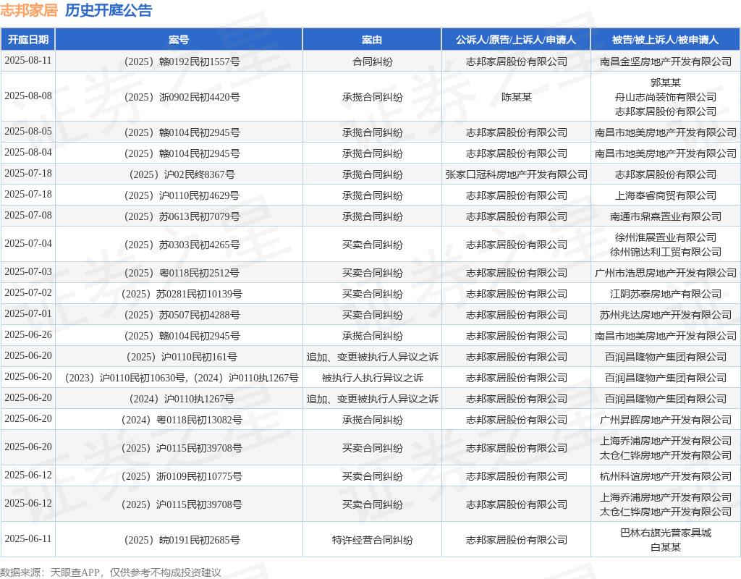Click 杭州科谊房地产开发有限公司 defendant cell
741x579 pixels.
tap(666, 476)
